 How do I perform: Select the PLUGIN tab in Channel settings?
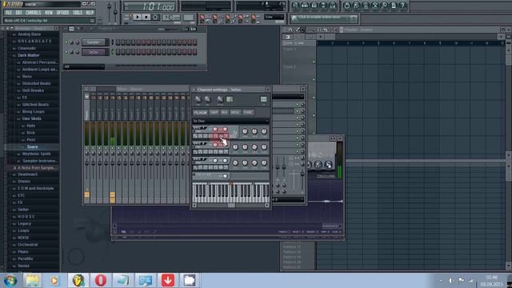pos(200,112)
